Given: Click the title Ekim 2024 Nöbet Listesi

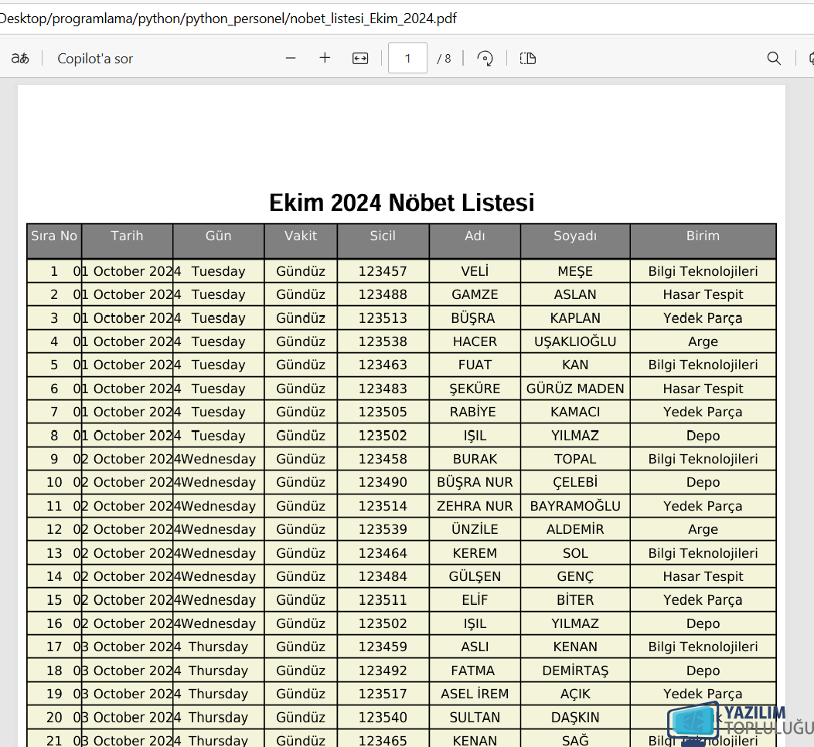Looking at the screenshot, I should [x=402, y=202].
